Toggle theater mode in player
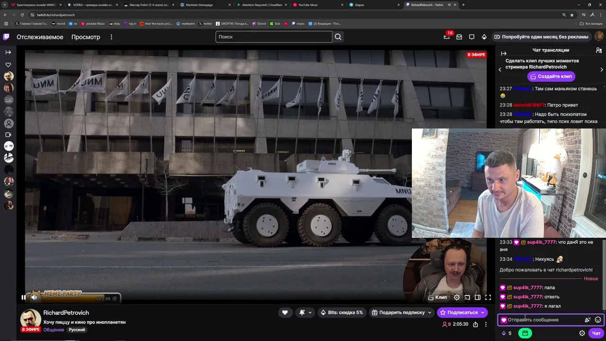The height and width of the screenshot is (341, 606). (478, 297)
